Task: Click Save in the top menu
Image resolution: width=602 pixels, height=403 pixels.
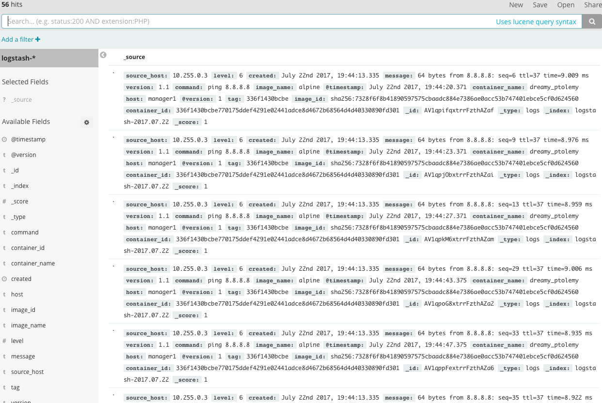Action: [540, 5]
